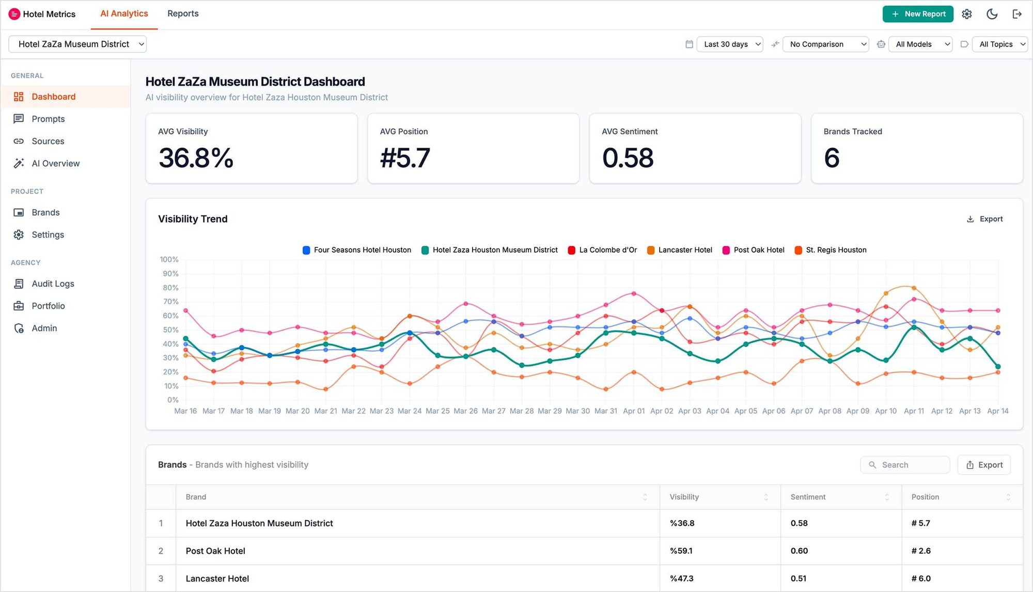1033x592 pixels.
Task: Click the Export download icon on Visibility Trend
Action: coord(970,219)
